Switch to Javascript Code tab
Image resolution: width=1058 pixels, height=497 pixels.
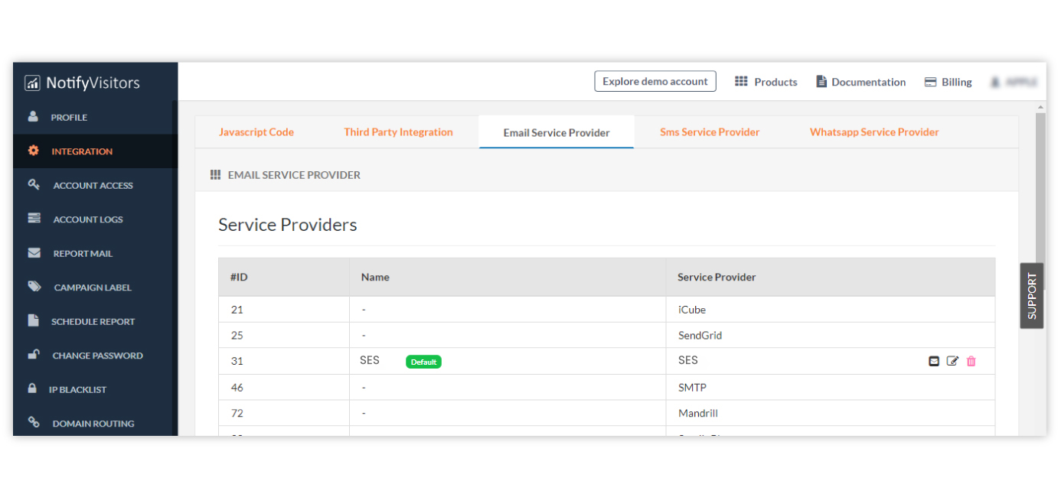(x=256, y=132)
